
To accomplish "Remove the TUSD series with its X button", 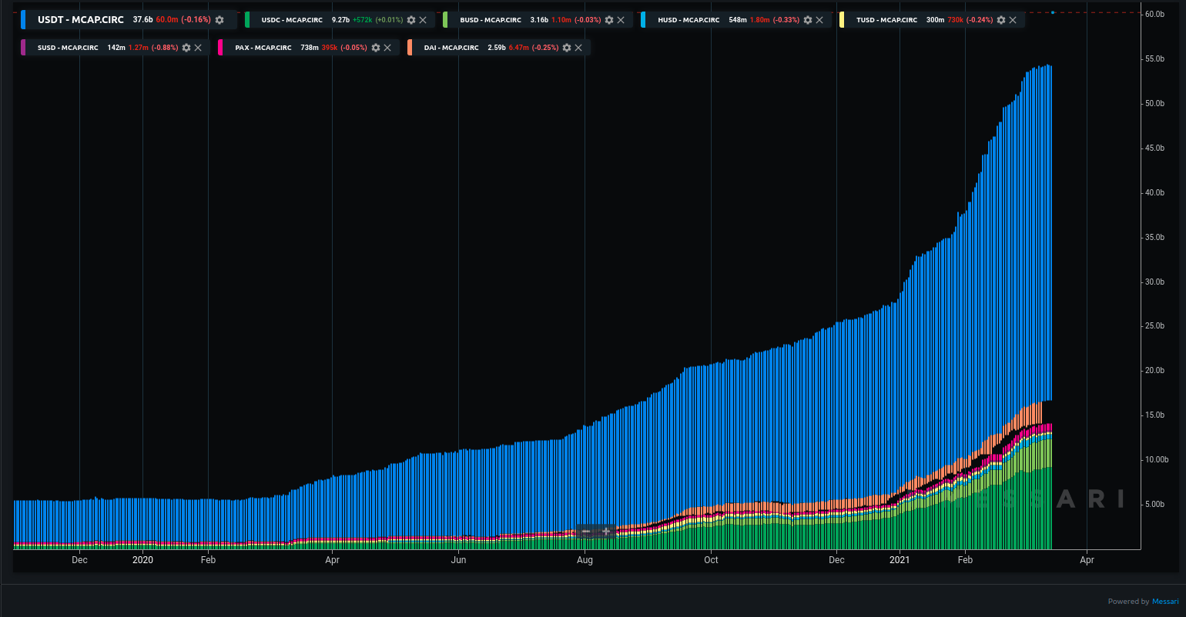I will tap(1013, 20).
